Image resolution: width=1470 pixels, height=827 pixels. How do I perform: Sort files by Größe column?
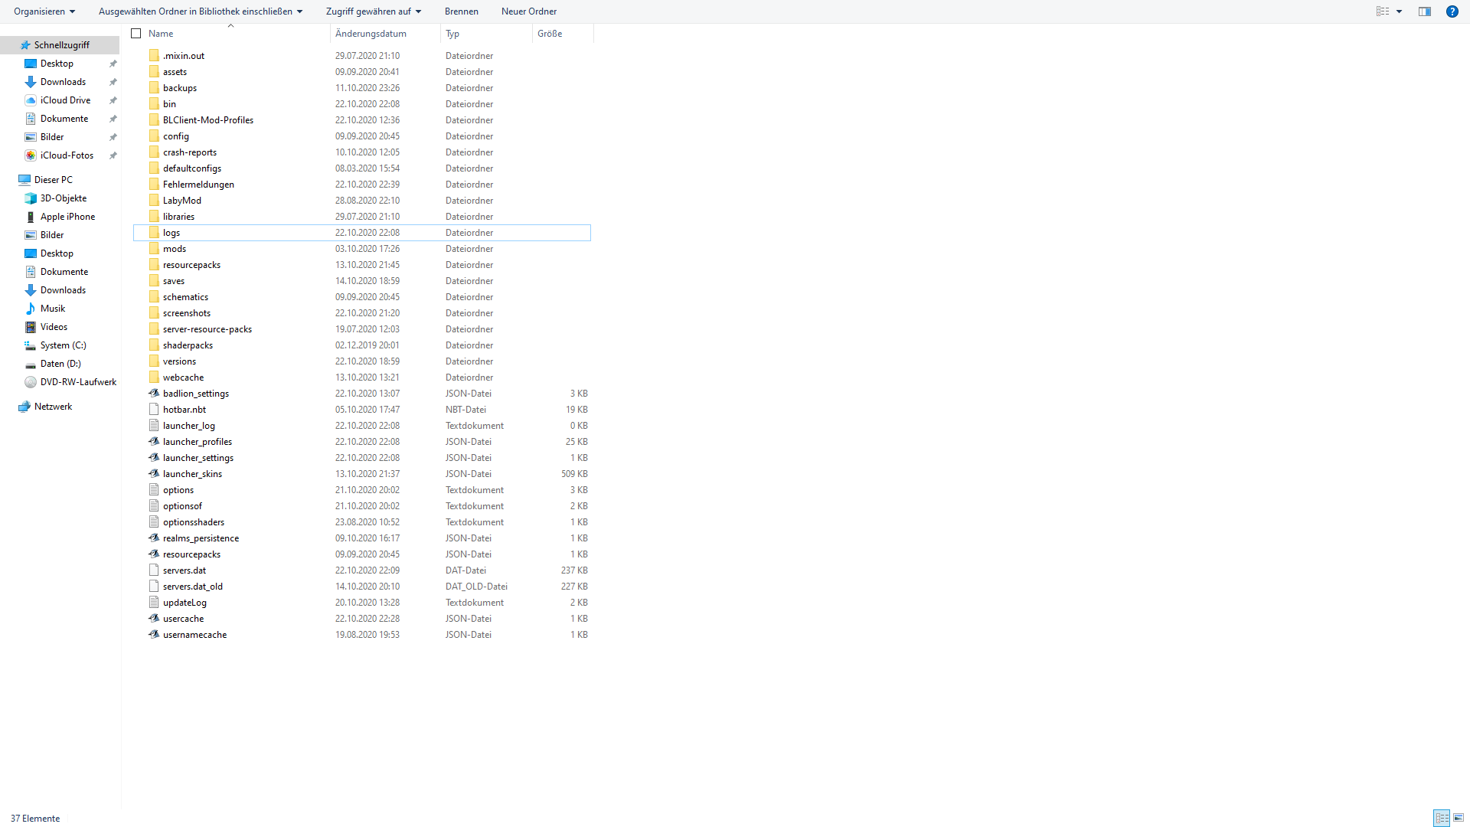(550, 34)
